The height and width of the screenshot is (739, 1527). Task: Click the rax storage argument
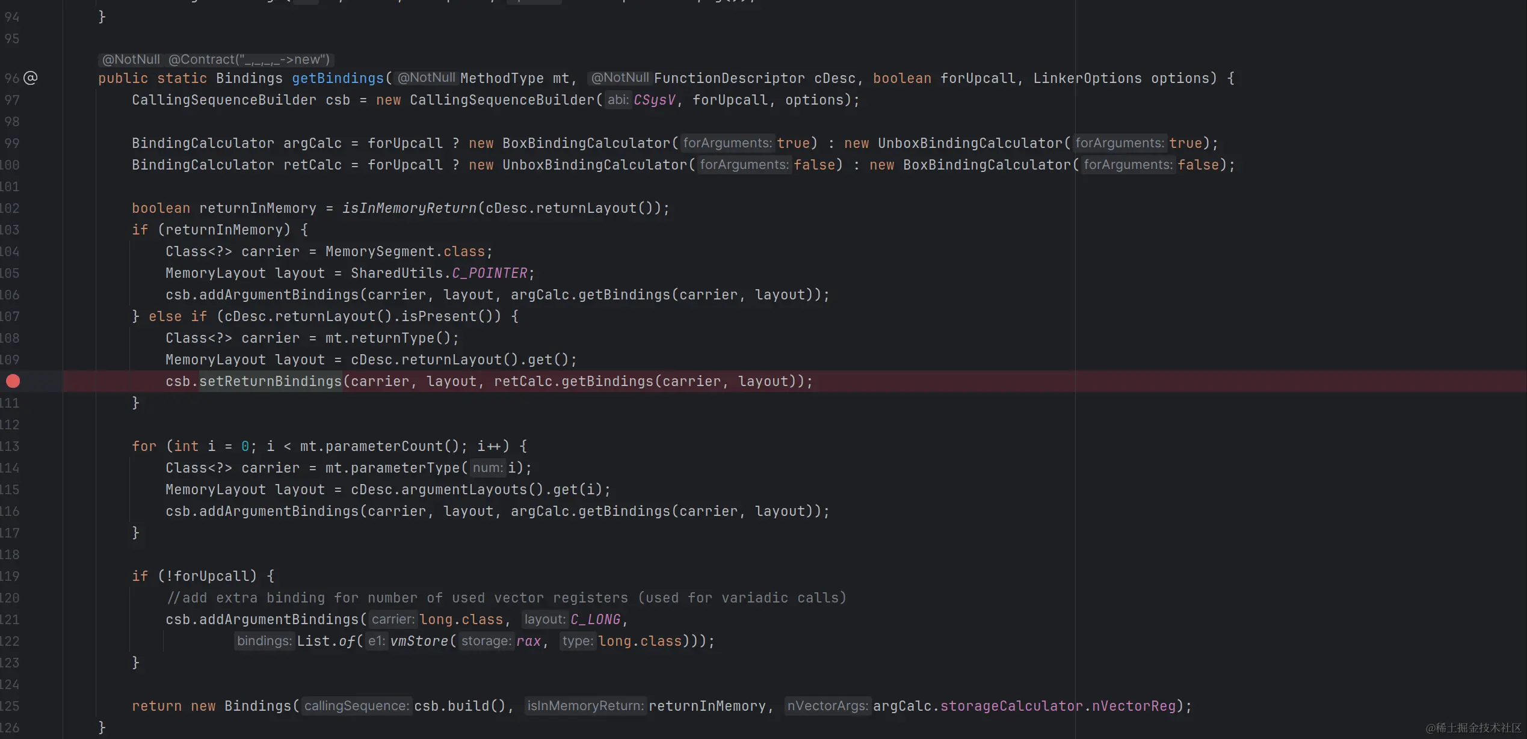[528, 641]
